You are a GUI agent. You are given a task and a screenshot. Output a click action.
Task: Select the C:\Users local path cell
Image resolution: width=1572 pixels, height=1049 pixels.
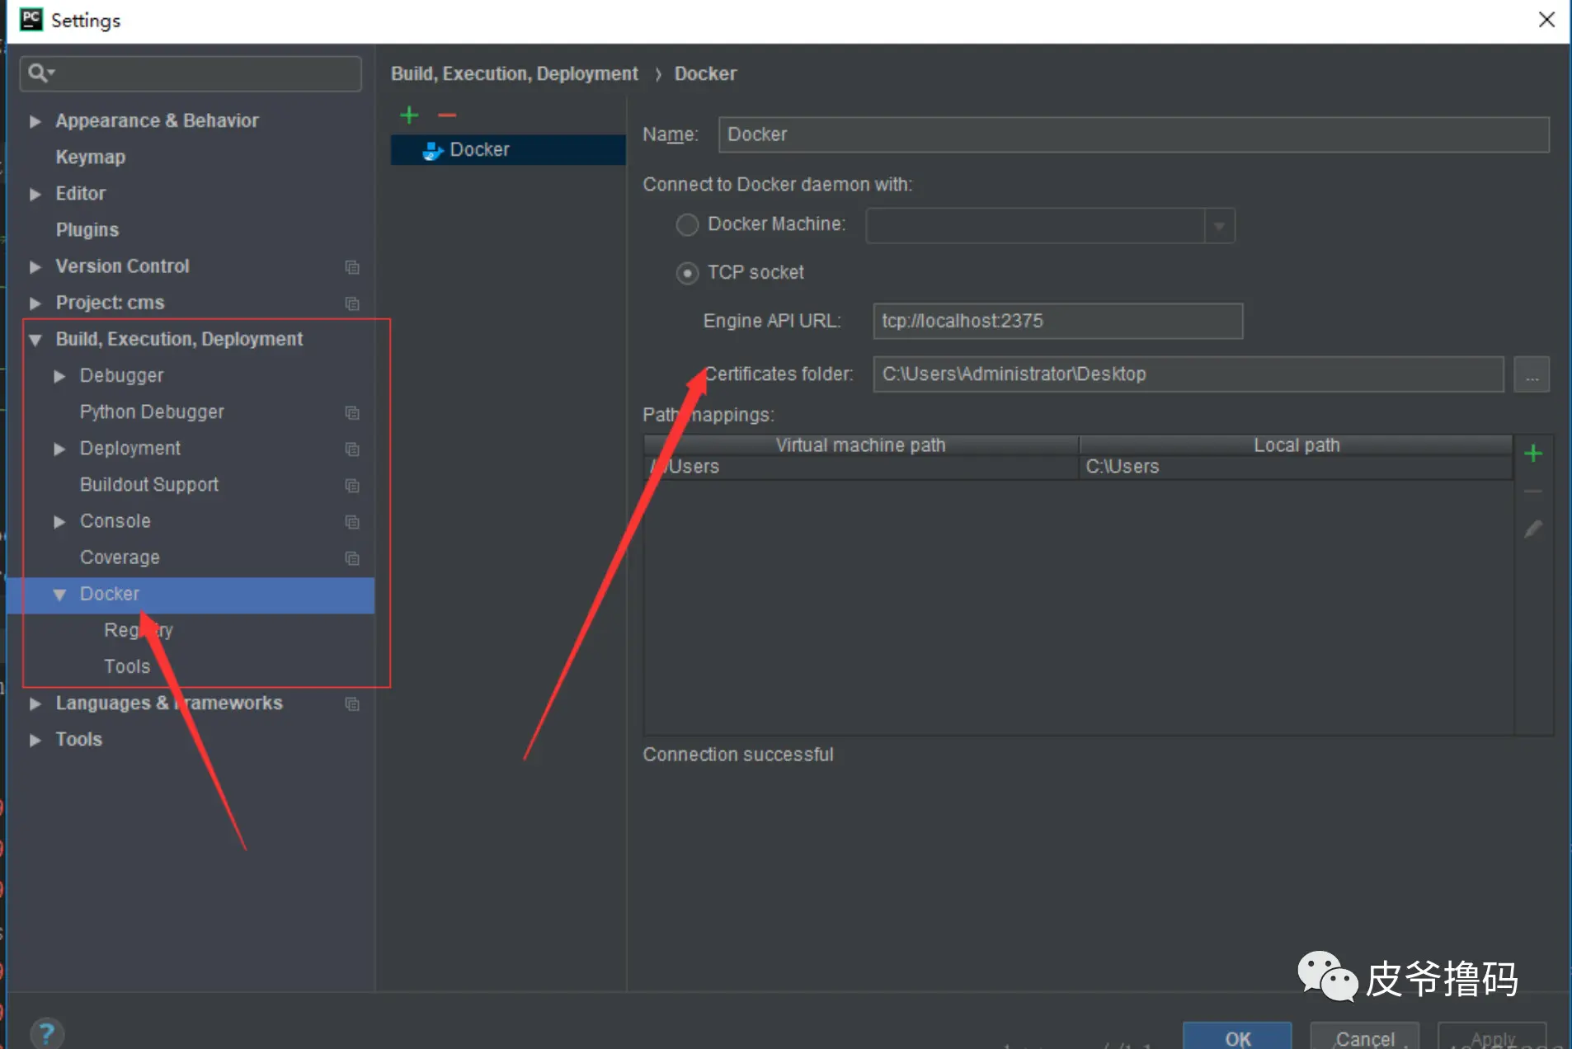tap(1296, 467)
